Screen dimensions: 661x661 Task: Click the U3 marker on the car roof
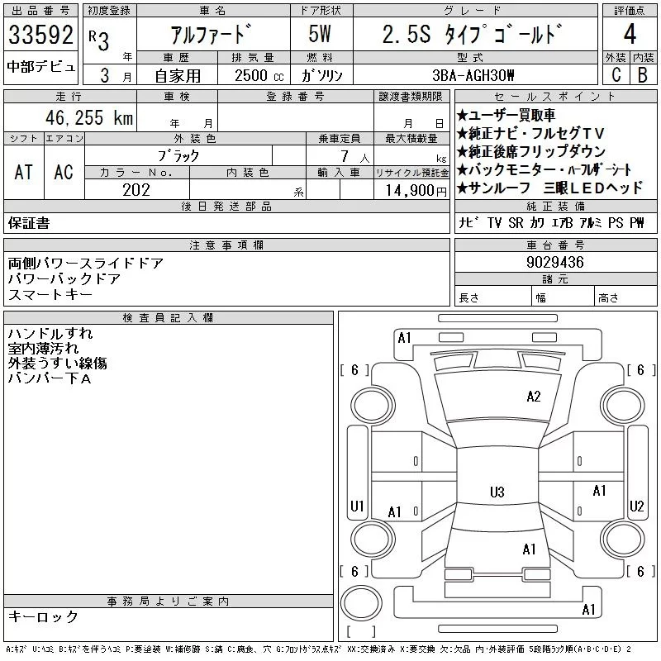pyautogui.click(x=497, y=492)
